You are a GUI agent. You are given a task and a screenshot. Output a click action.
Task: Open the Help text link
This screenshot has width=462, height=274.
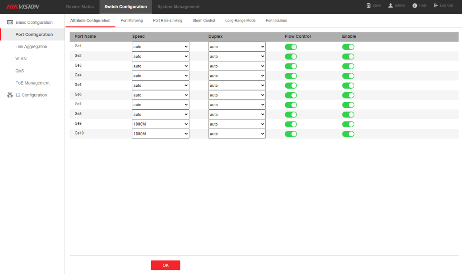[423, 5]
